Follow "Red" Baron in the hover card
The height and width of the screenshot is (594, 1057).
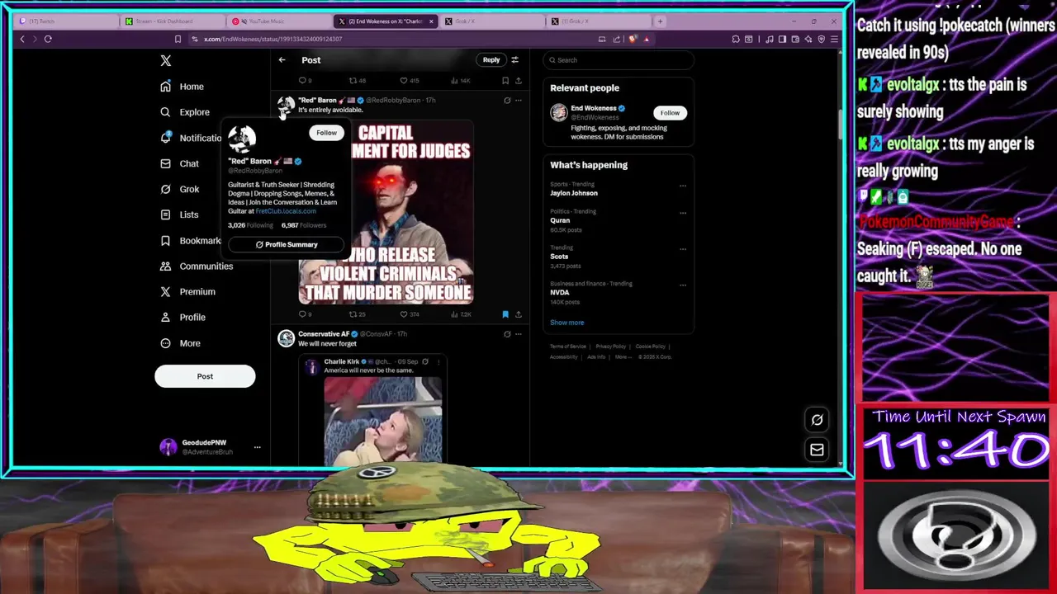tap(326, 133)
